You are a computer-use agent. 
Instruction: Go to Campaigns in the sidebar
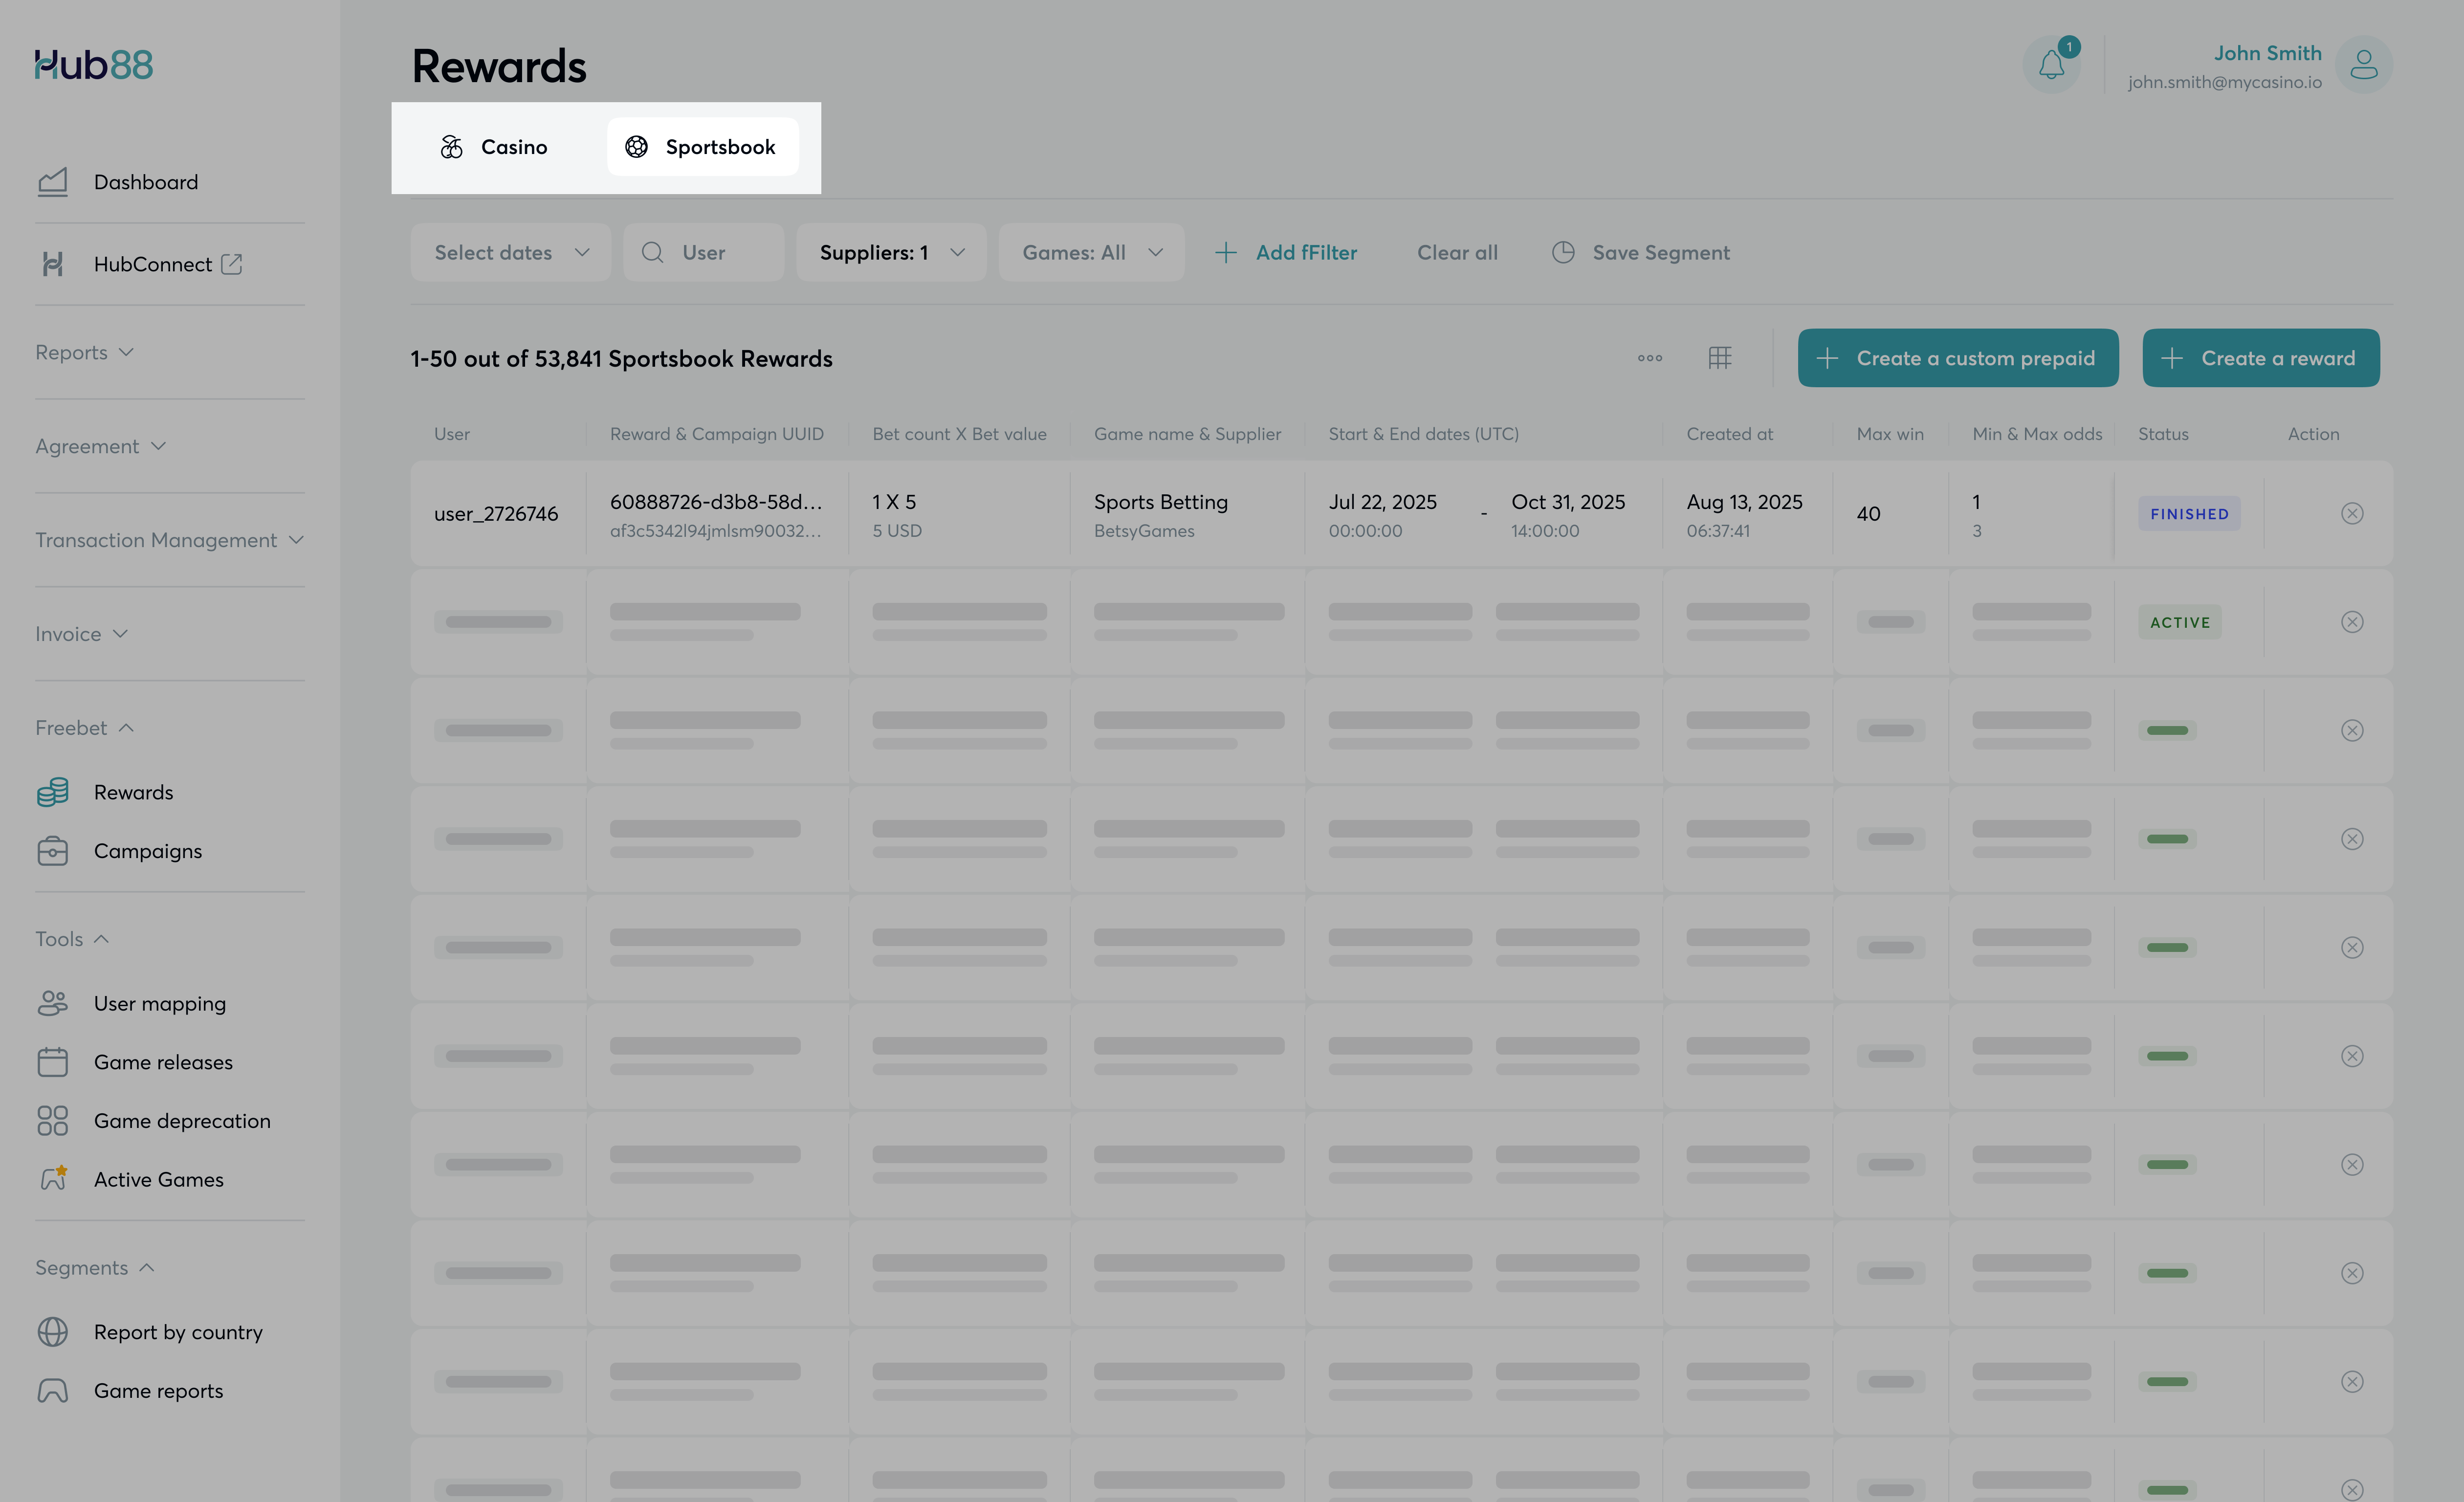[x=148, y=851]
